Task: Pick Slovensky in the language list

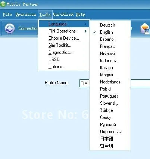Action: tap(110, 103)
